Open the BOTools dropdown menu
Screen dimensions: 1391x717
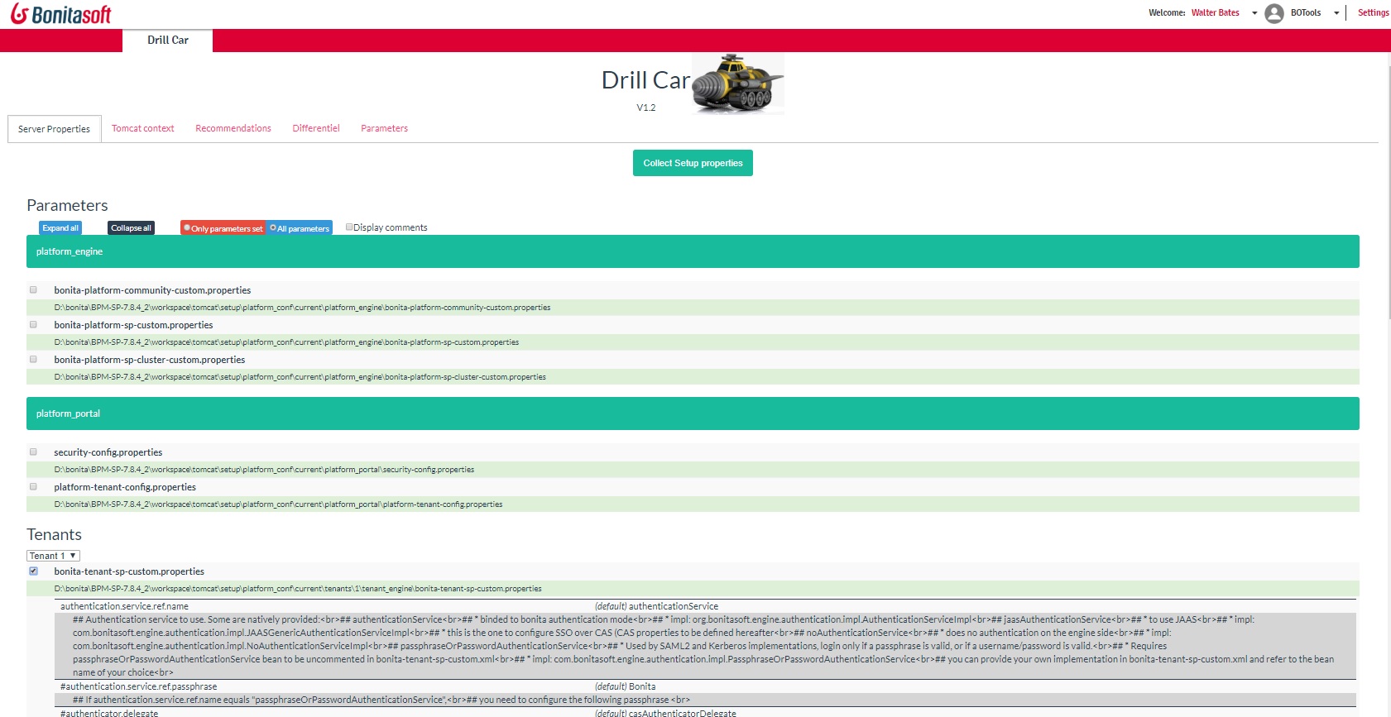[x=1315, y=12]
